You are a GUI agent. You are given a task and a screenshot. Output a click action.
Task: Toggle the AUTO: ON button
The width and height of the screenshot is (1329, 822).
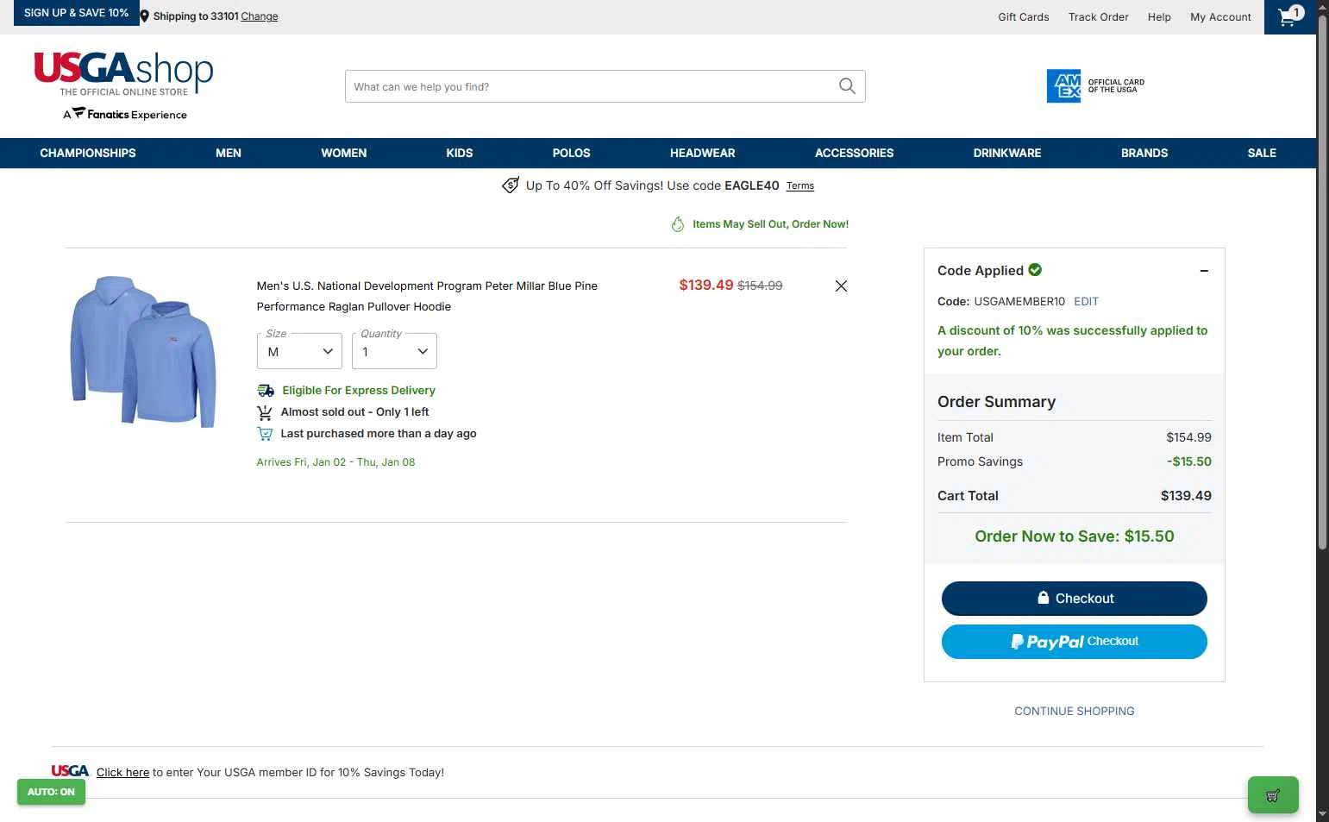click(x=51, y=792)
